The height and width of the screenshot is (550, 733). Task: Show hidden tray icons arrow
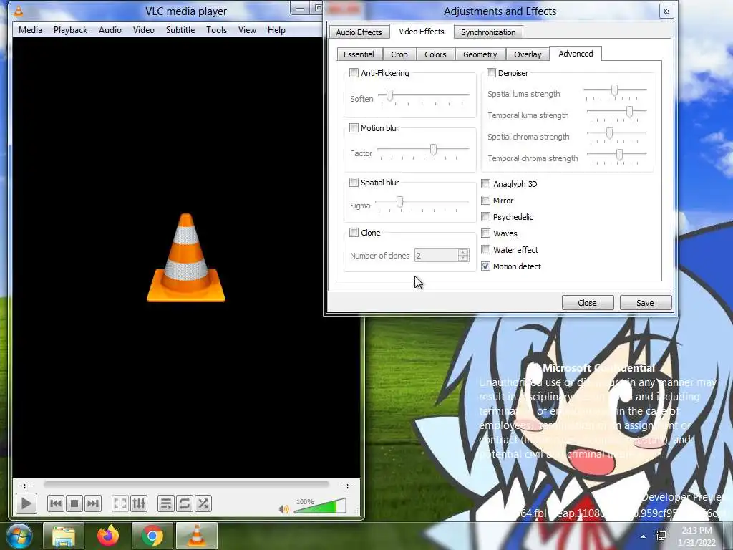click(x=644, y=536)
